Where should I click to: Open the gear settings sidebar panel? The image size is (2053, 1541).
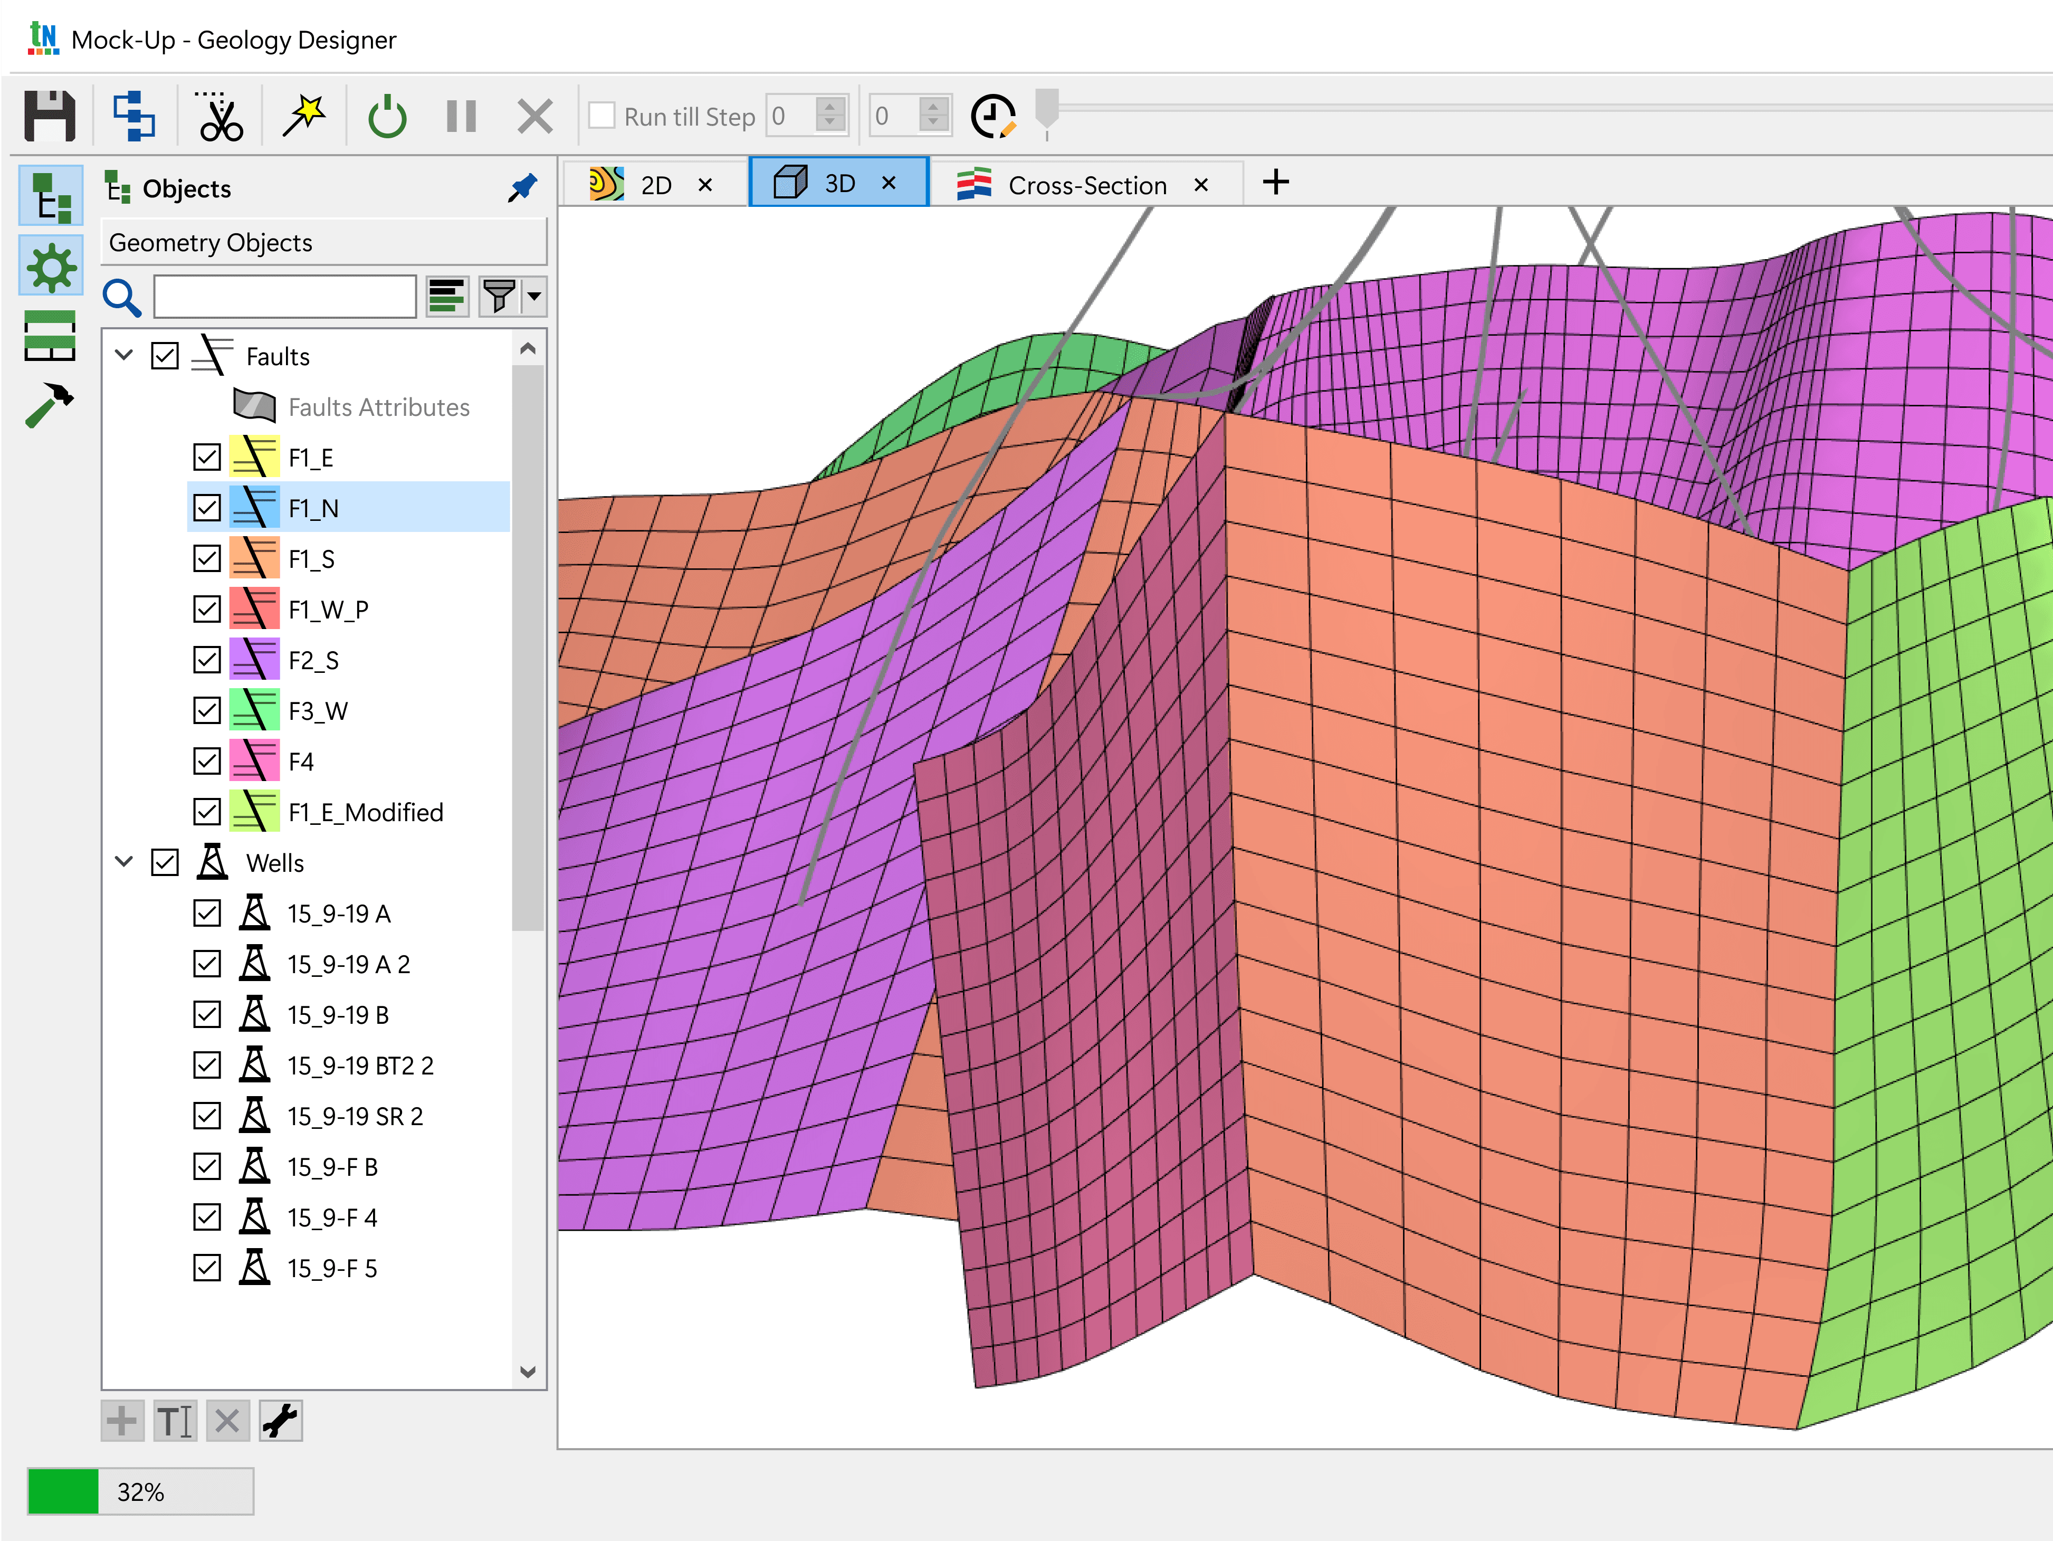click(51, 268)
